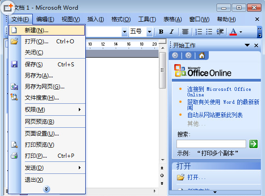Open the 表格(A) menu
The height and width of the screenshot is (196, 265).
(x=172, y=19)
